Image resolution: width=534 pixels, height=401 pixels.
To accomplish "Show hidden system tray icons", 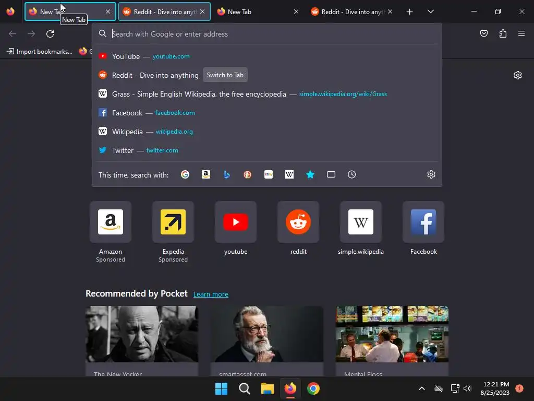I will coord(421,388).
